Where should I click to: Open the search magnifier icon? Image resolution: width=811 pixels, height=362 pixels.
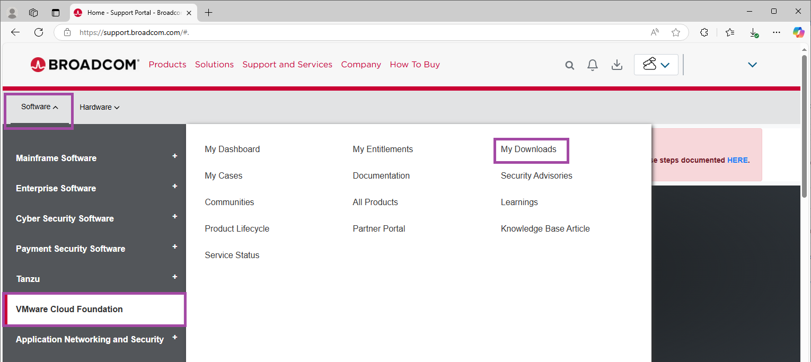(570, 65)
